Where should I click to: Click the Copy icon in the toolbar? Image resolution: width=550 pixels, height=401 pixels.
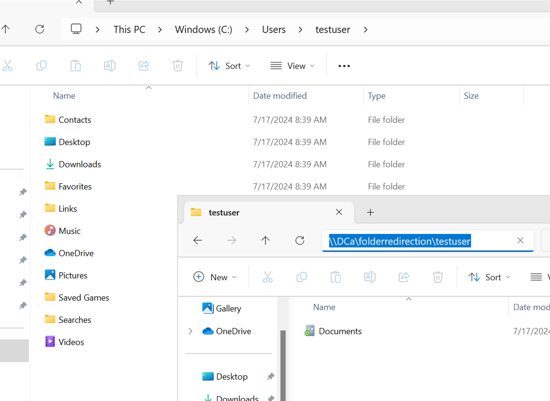41,66
